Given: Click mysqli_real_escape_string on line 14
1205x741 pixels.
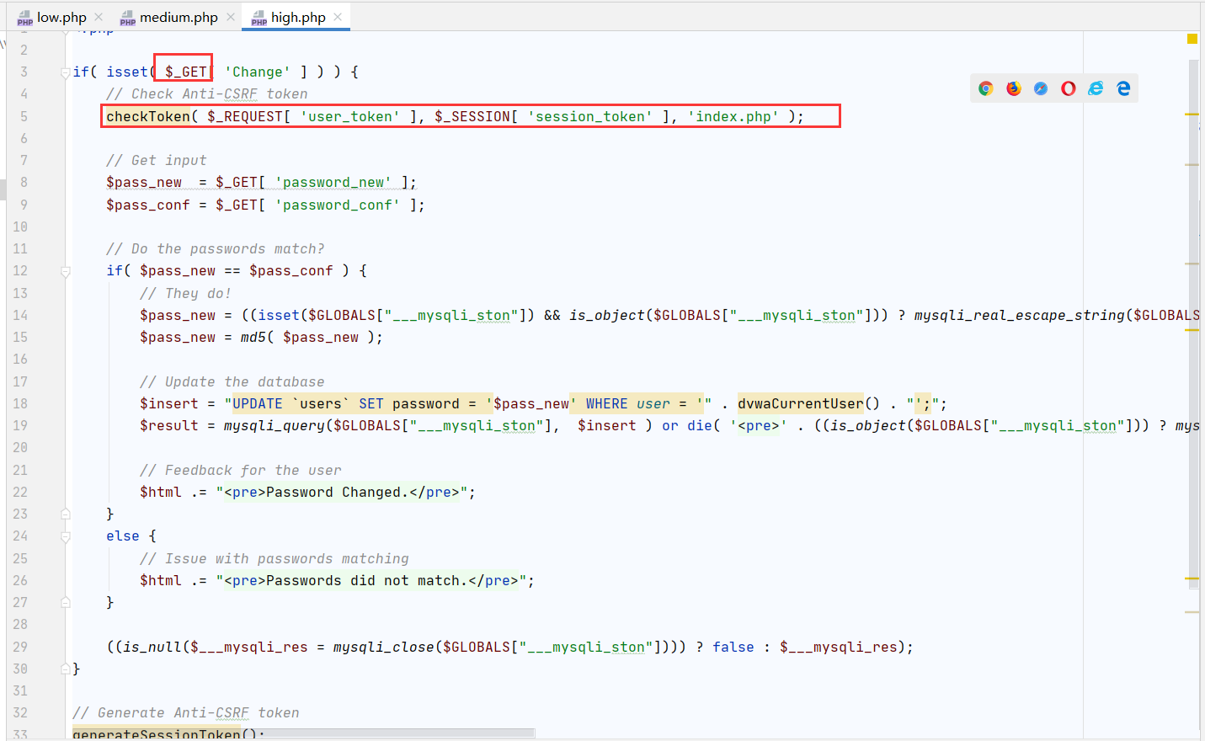Looking at the screenshot, I should point(1020,316).
